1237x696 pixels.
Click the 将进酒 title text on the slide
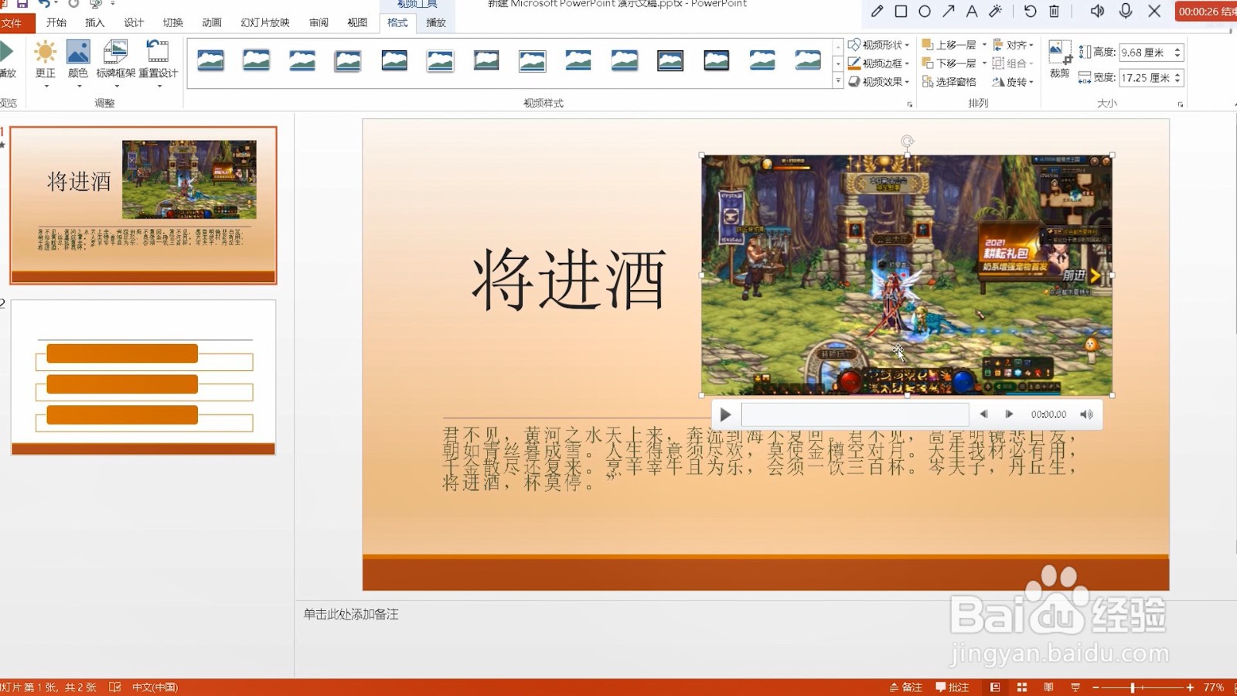tap(569, 280)
